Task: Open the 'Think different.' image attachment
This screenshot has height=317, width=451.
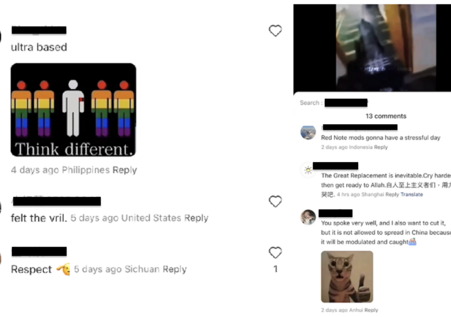Action: [73, 110]
